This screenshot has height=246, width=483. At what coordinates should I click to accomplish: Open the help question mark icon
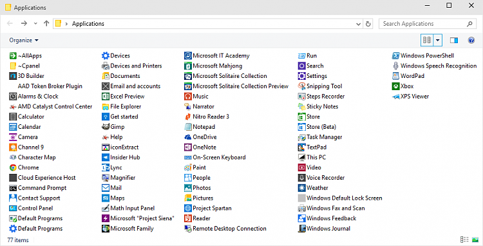tap(471, 40)
